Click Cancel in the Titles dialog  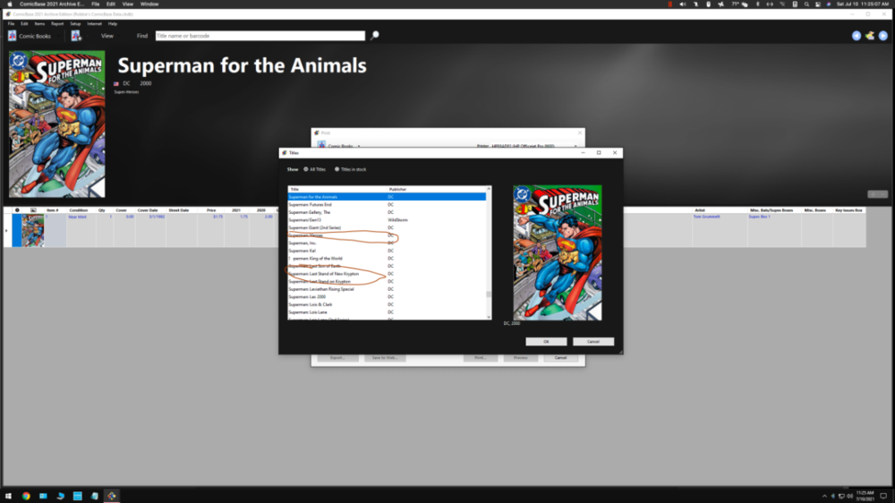point(593,341)
